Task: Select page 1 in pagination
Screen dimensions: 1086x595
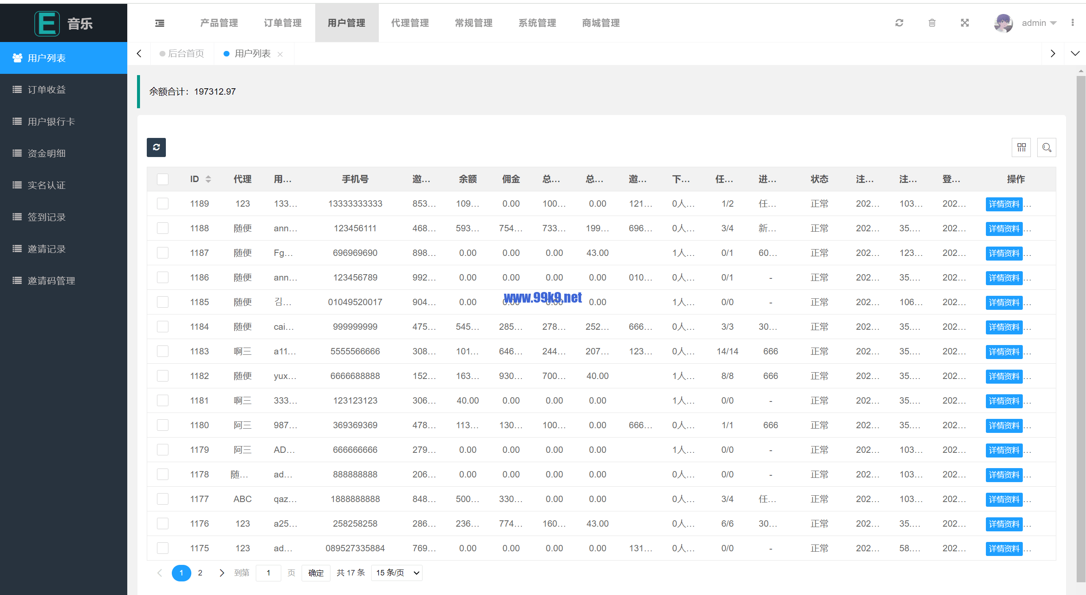Action: (x=182, y=573)
